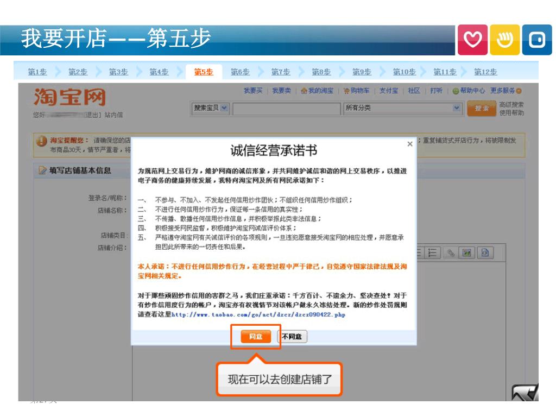Screen dimensions: 556x417
Task: Open the 我要卖 link
Action: 282,91
